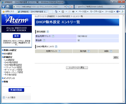Click the home icon in the toolbar
This screenshot has height=104, width=126.
[56, 11]
